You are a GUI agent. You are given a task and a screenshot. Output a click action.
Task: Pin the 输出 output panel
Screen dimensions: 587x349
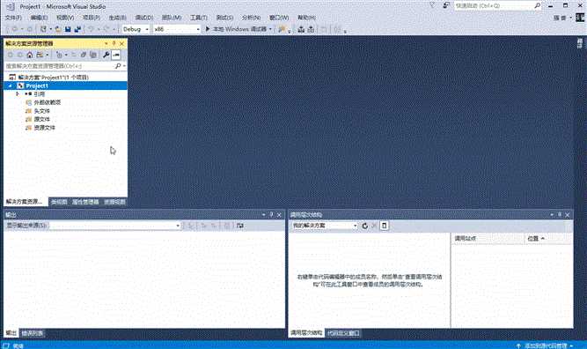(271, 215)
